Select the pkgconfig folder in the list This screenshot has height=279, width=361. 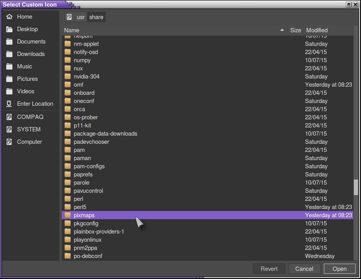tap(86, 223)
